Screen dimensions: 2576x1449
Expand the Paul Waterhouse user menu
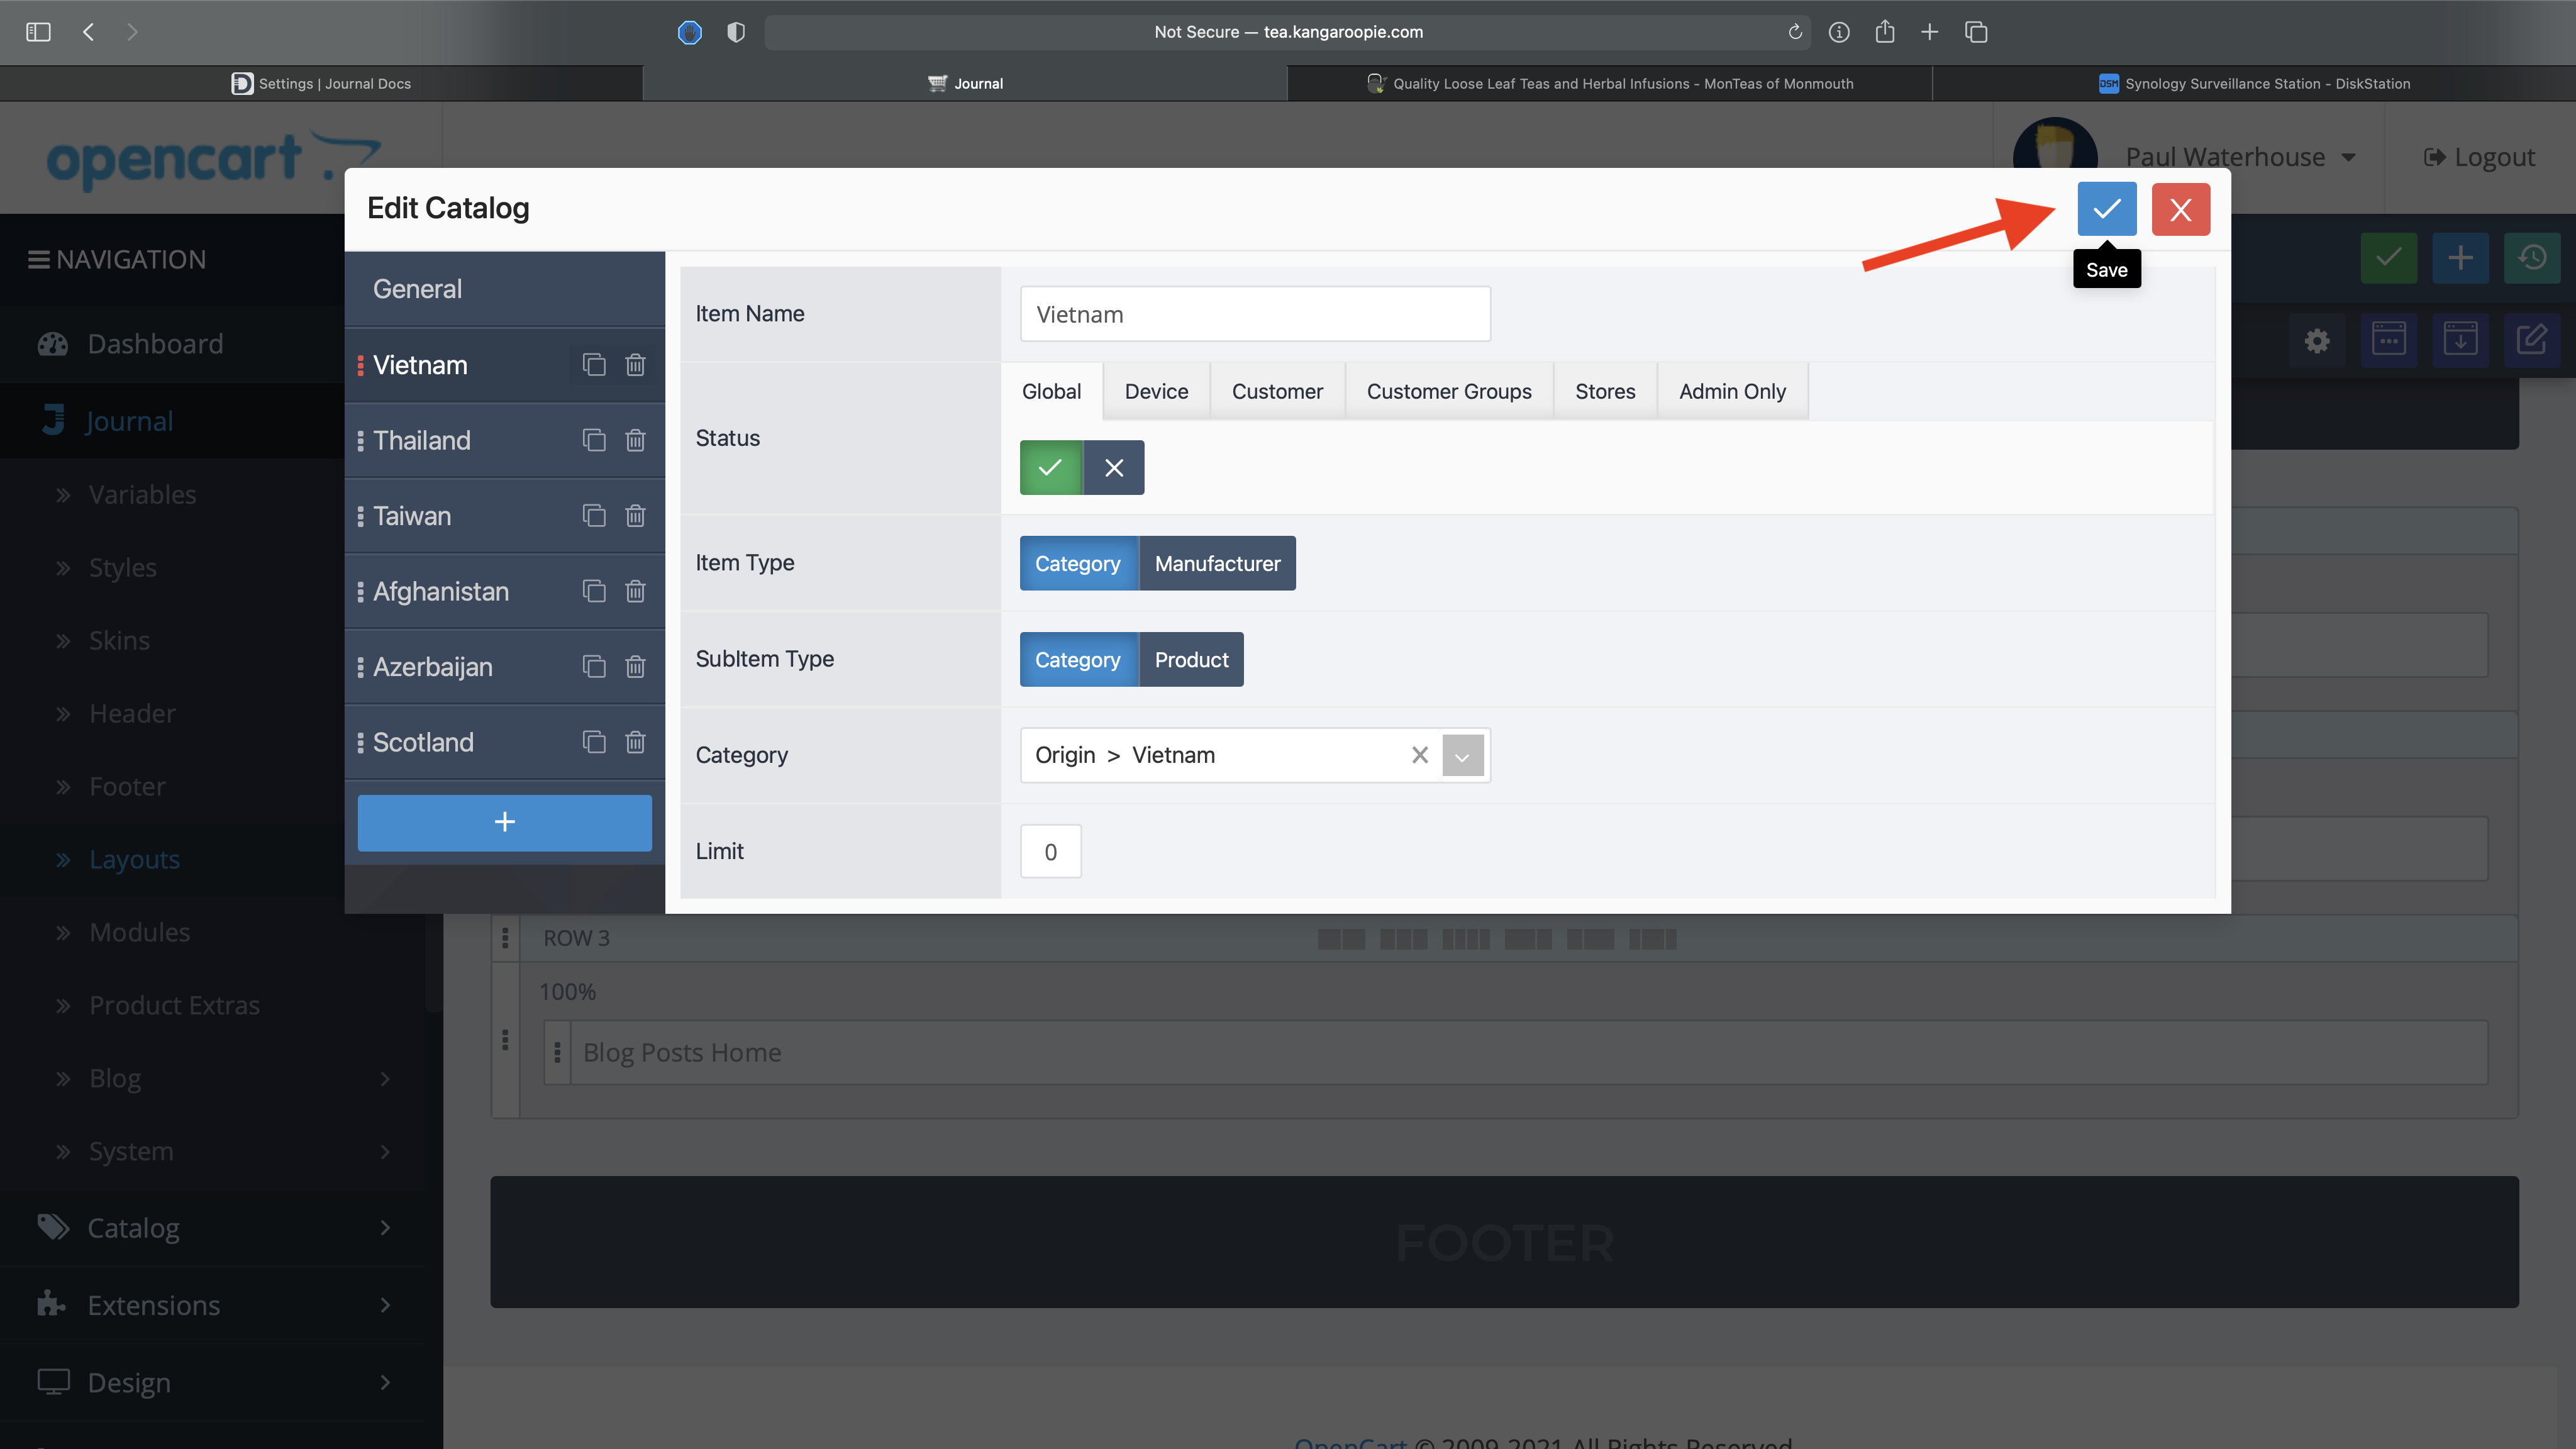pyautogui.click(x=2240, y=157)
